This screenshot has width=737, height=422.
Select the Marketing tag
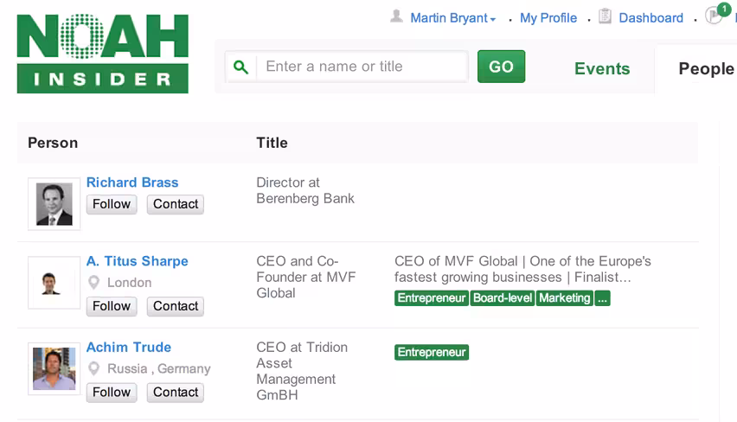pyautogui.click(x=565, y=298)
